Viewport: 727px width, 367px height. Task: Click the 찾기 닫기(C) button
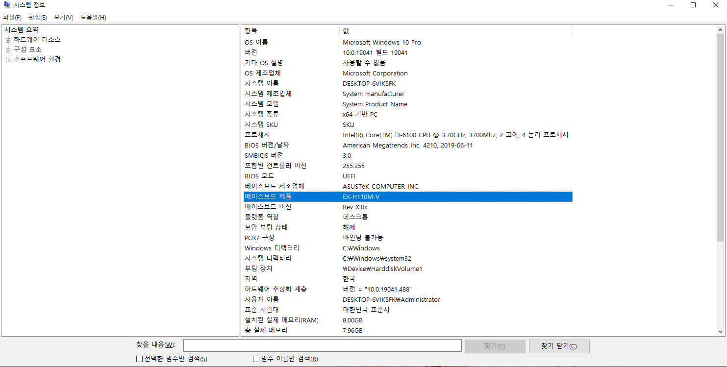559,346
